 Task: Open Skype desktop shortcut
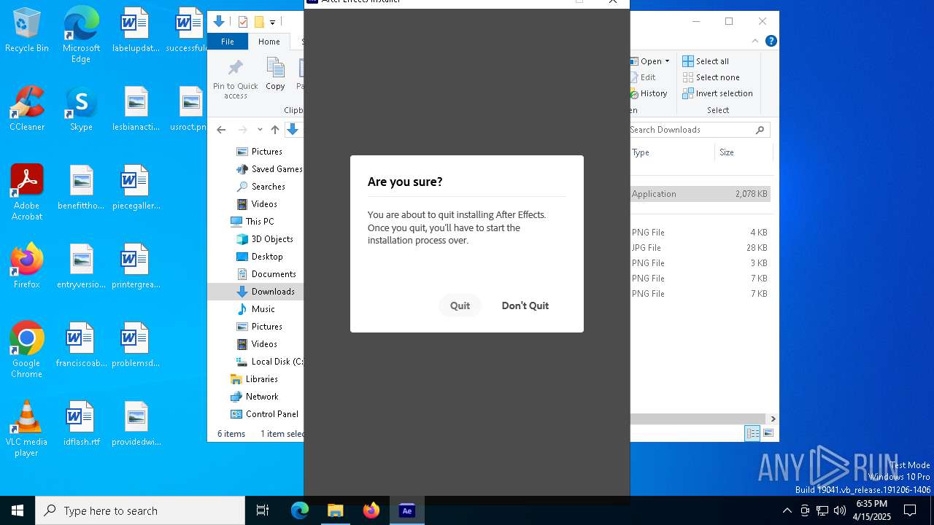(x=81, y=109)
